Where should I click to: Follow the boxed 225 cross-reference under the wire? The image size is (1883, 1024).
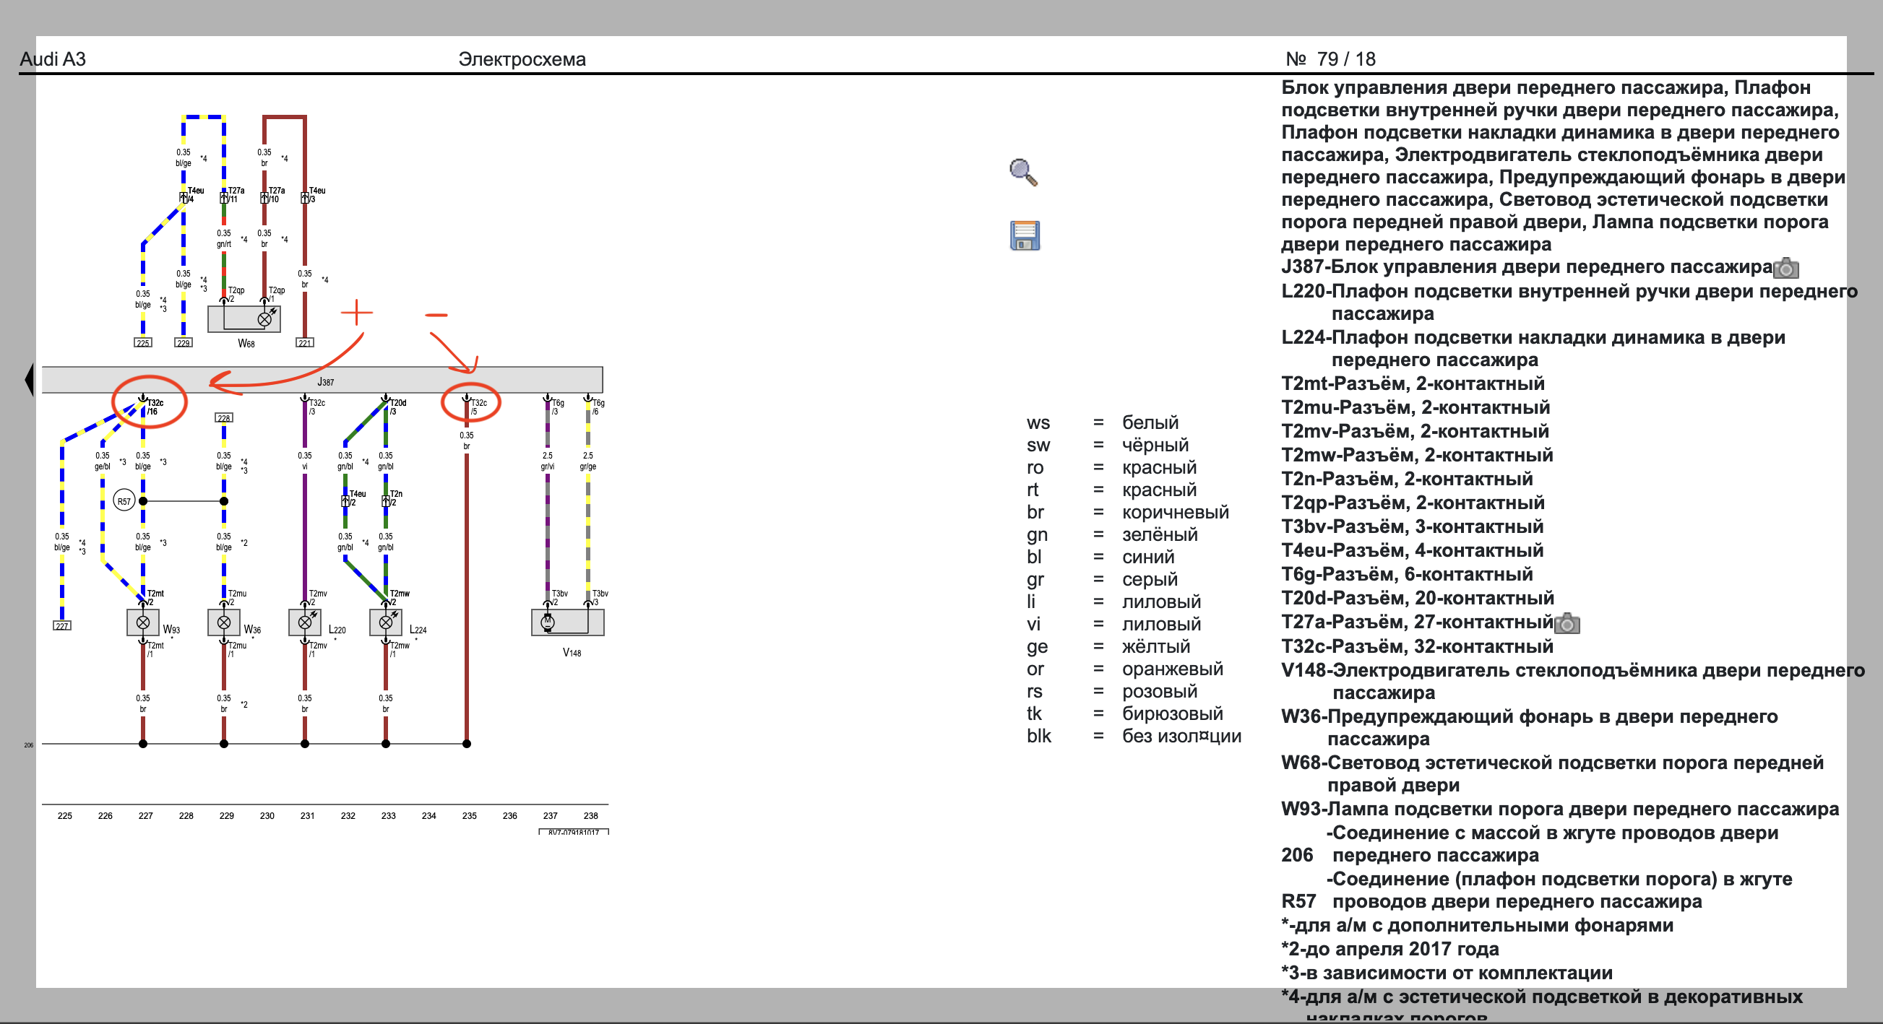[142, 342]
